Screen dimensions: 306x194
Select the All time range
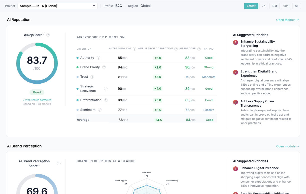click(x=296, y=6)
